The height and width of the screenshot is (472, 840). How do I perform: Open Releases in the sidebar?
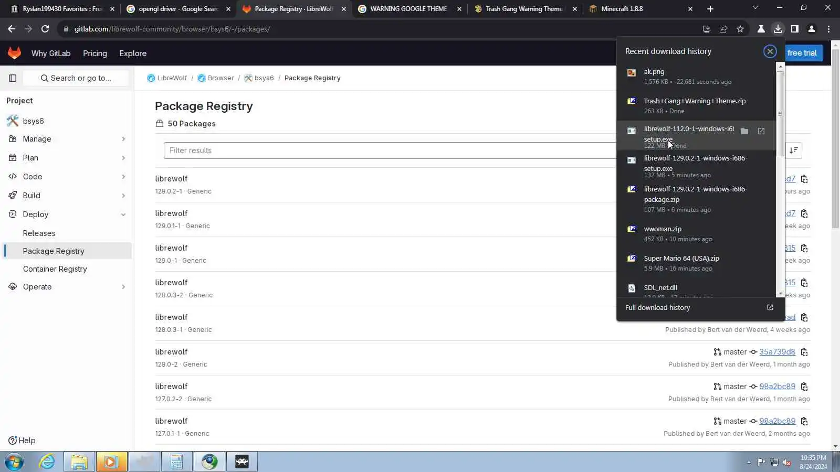[x=39, y=233]
